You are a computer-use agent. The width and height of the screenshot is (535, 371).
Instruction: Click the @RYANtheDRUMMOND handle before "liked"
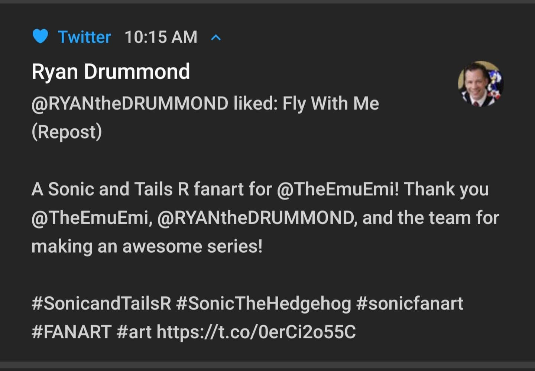tap(130, 104)
